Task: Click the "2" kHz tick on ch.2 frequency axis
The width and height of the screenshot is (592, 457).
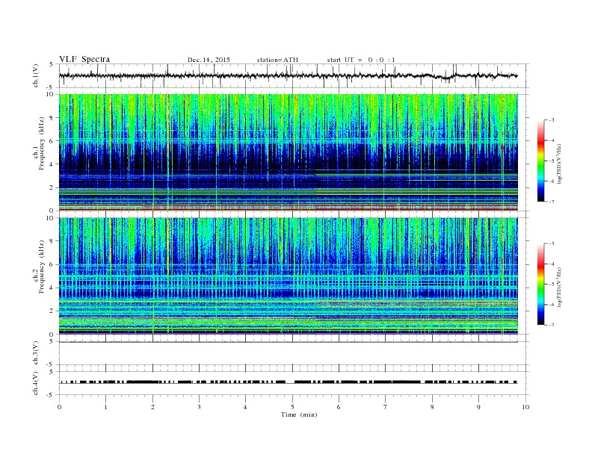Action: click(x=52, y=311)
